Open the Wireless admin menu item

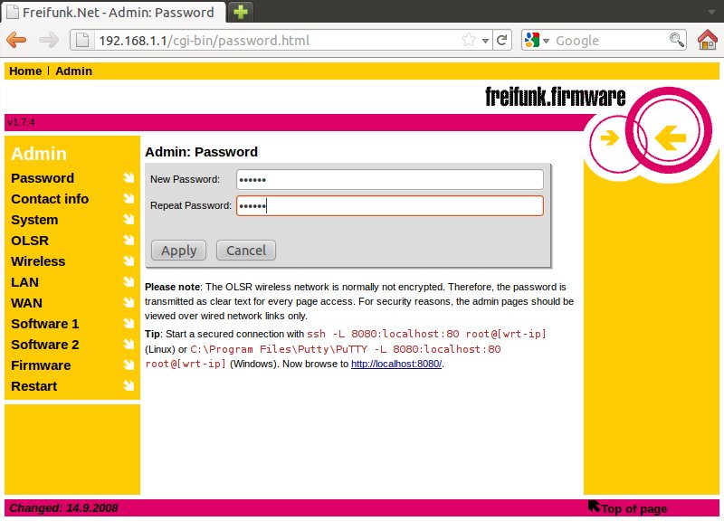click(38, 261)
